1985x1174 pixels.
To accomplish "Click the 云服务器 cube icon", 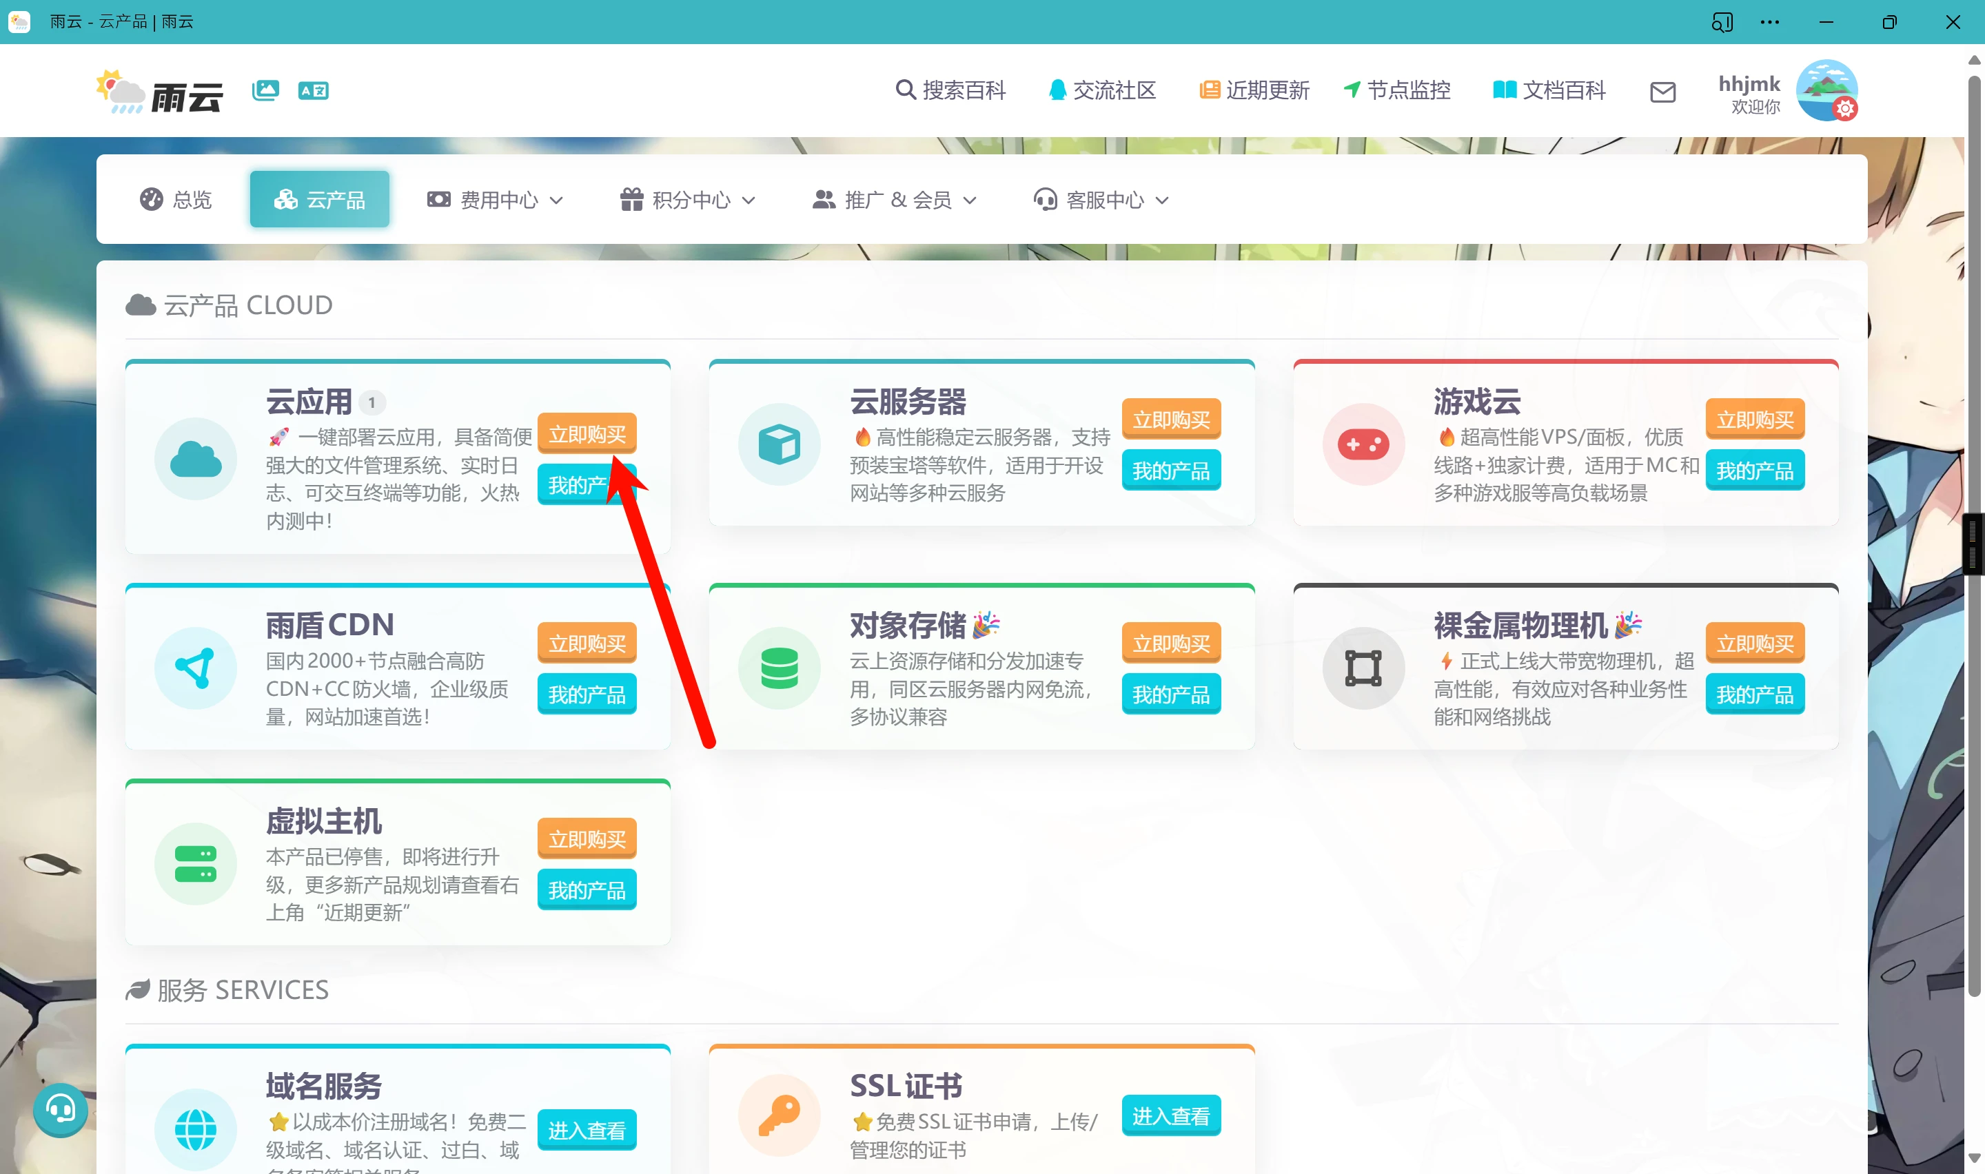I will [x=779, y=444].
